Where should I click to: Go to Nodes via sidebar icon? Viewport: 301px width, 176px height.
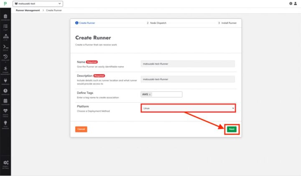coord(5,37)
